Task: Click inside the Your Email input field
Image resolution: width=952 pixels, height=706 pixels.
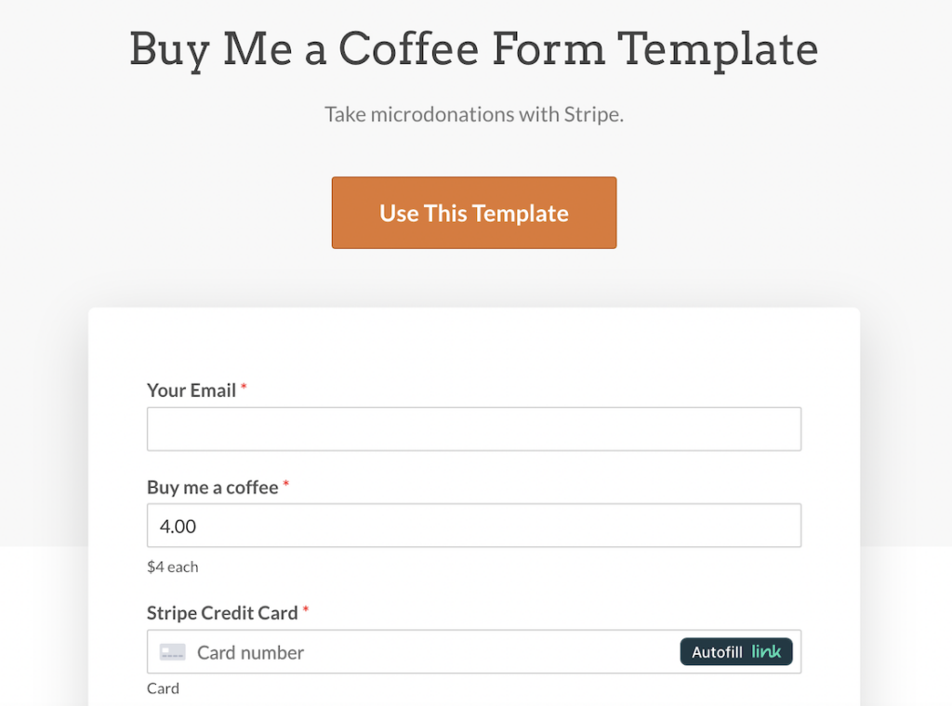Action: (473, 428)
